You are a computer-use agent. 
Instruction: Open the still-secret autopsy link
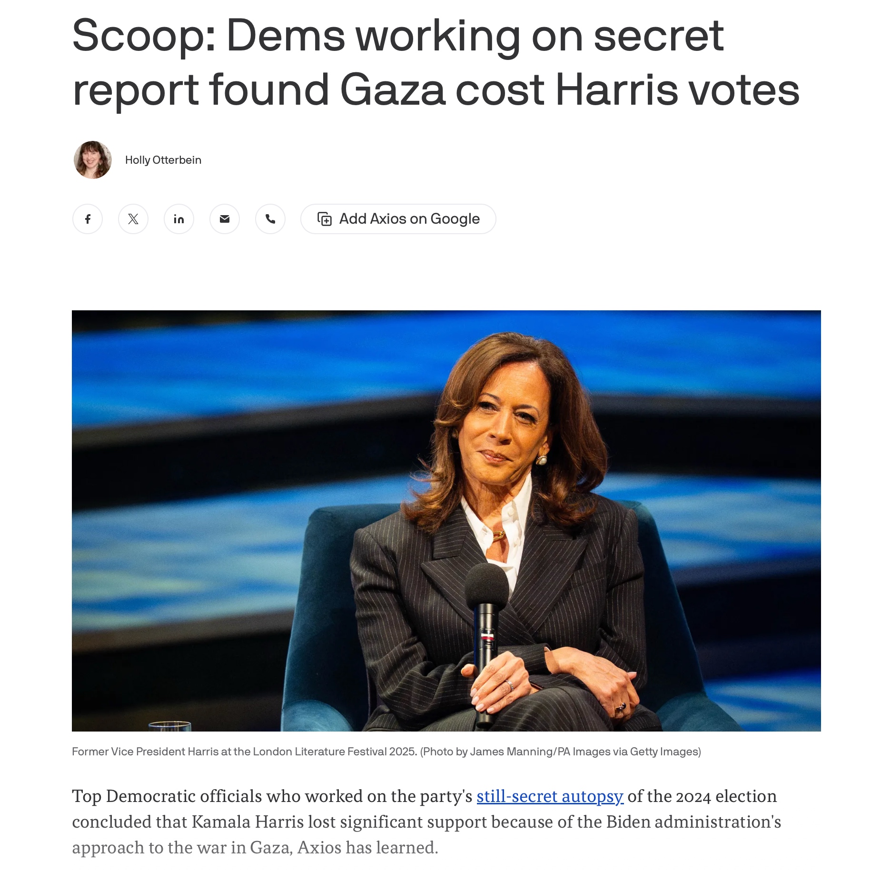click(x=550, y=796)
